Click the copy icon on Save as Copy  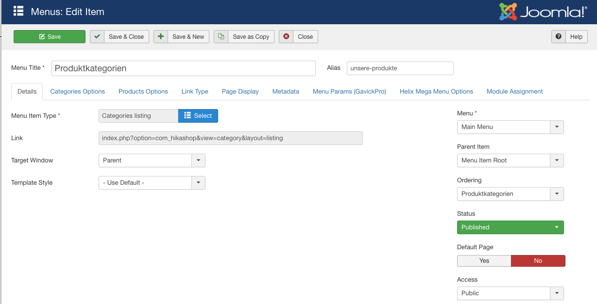[221, 37]
